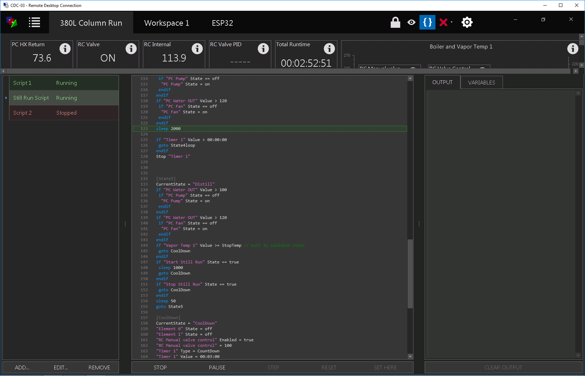Open dropdown arrow next to red X
The image size is (585, 376).
(x=451, y=23)
